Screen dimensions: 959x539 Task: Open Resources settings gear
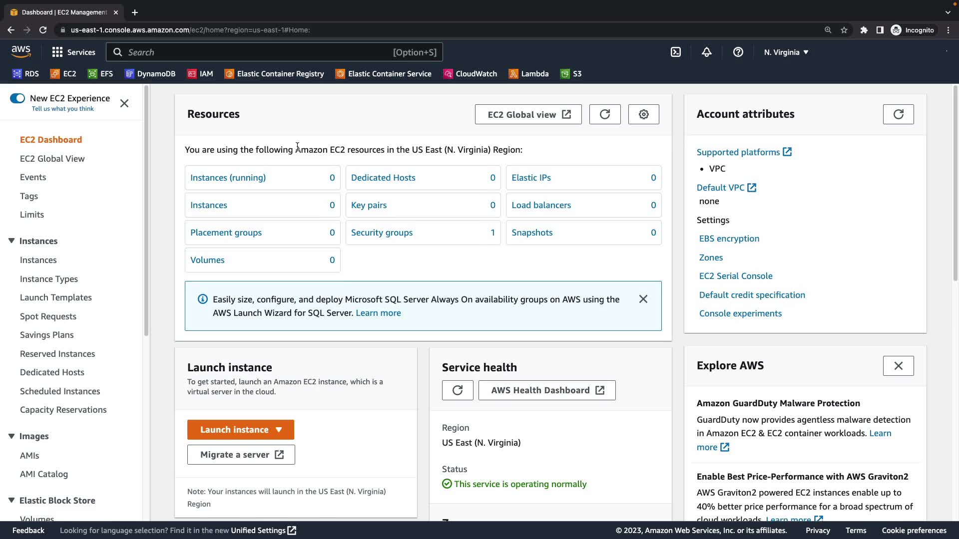coord(643,114)
